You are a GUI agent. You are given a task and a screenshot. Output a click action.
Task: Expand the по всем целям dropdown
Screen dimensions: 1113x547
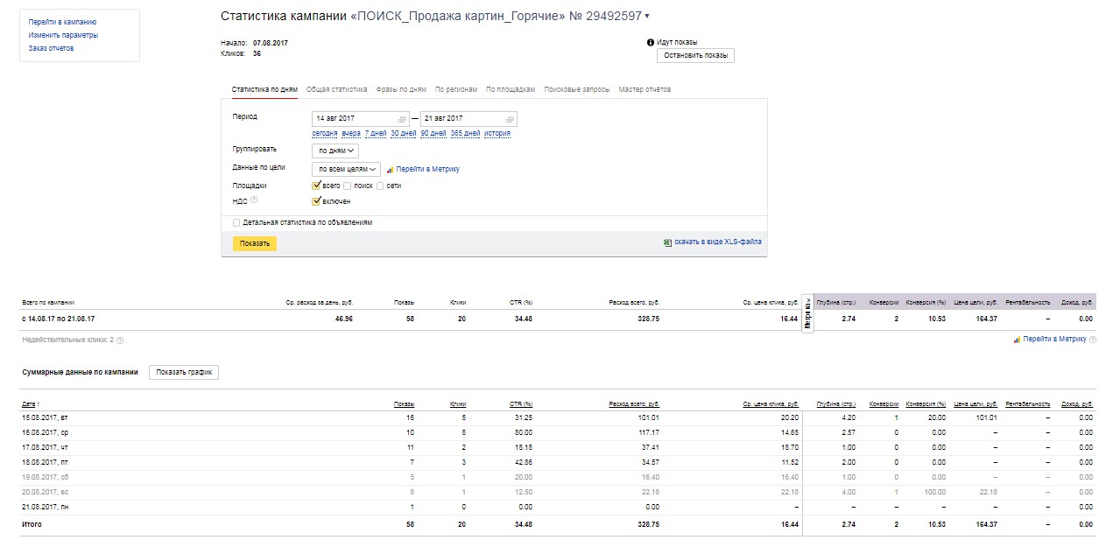coord(346,170)
